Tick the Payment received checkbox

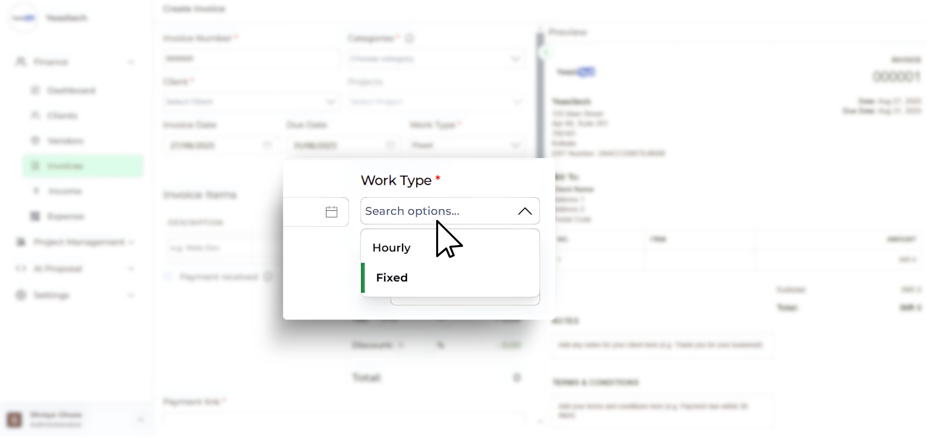[168, 277]
